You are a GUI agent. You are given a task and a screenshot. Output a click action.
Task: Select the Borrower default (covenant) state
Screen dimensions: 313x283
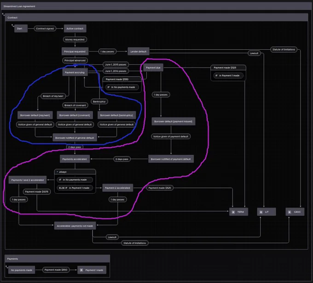click(x=75, y=115)
